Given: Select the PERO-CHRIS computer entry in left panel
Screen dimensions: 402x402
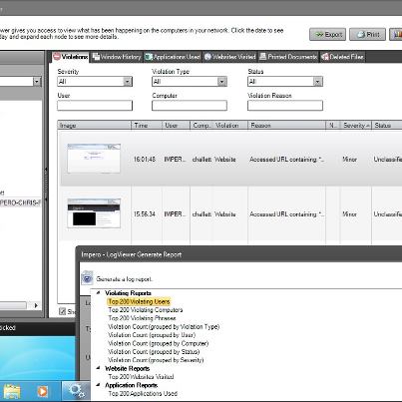Looking at the screenshot, I should click(20, 202).
